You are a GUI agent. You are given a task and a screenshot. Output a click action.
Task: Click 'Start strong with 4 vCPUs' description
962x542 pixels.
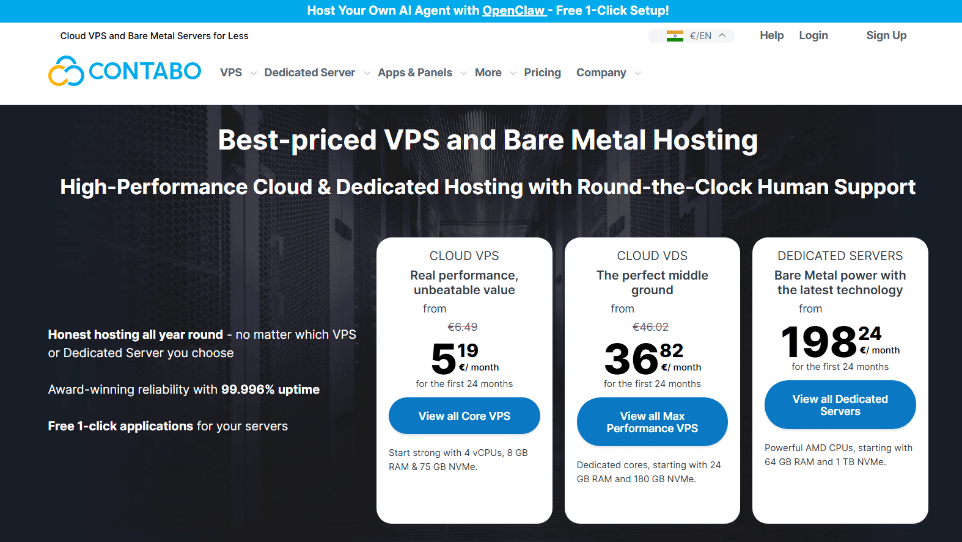coord(458,460)
